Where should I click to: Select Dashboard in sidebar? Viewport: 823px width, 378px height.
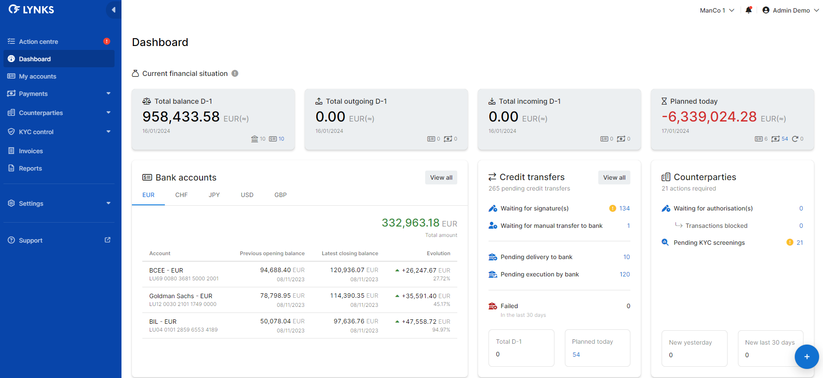[x=59, y=59]
